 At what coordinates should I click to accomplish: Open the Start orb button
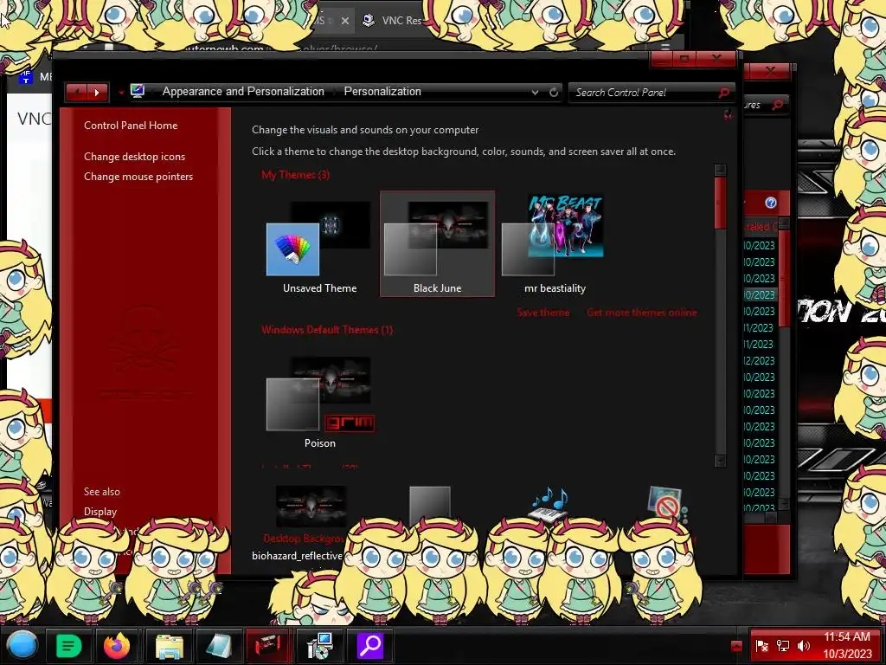point(22,645)
